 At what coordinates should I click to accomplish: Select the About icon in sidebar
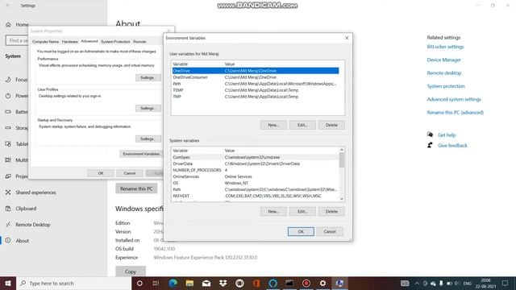tap(8, 241)
